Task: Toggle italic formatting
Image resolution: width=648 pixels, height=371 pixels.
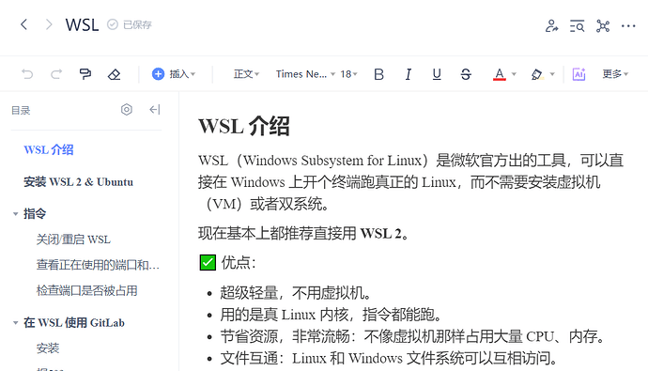Action: point(408,74)
